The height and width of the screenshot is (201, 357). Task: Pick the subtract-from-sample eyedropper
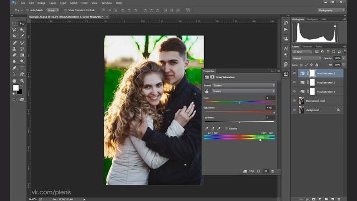pos(219,128)
